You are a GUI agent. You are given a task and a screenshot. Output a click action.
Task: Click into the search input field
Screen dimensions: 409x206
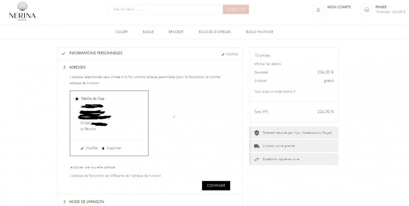tap(165, 9)
